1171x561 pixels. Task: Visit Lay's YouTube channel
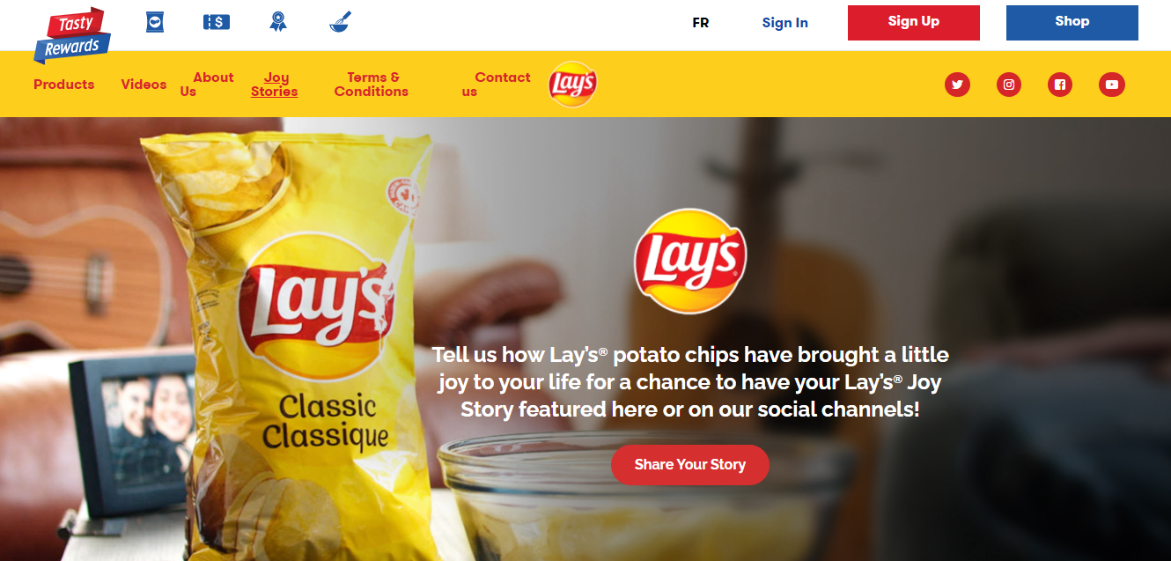point(1112,85)
